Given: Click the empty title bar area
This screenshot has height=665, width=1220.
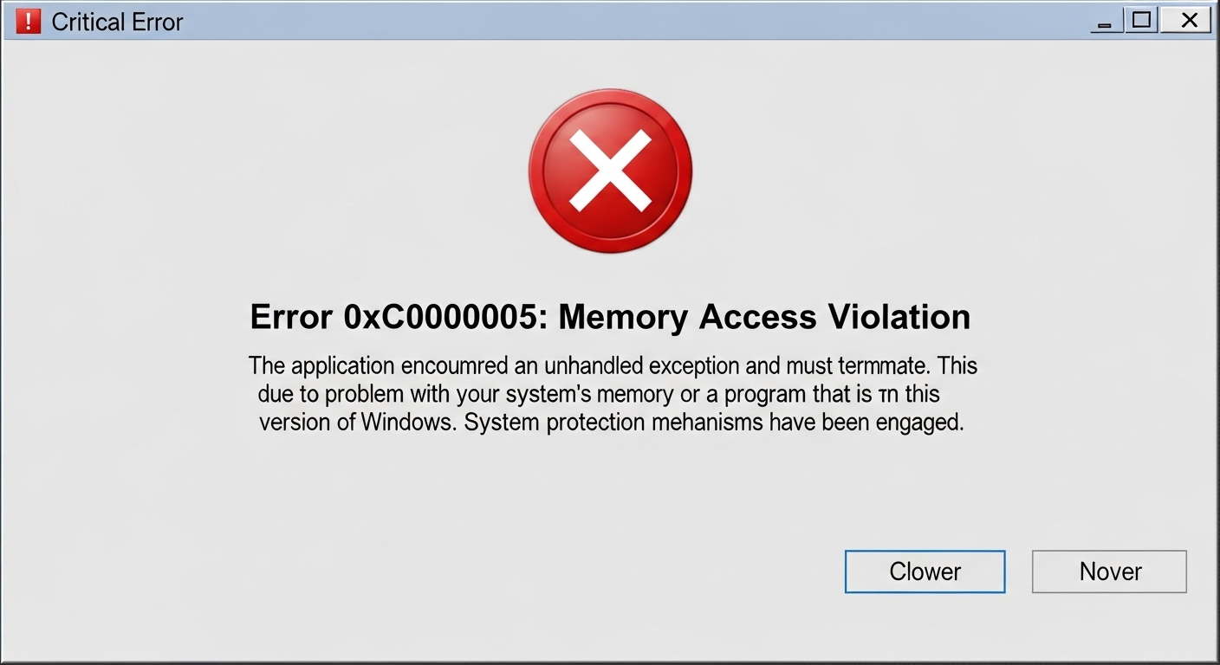Looking at the screenshot, I should [607, 21].
